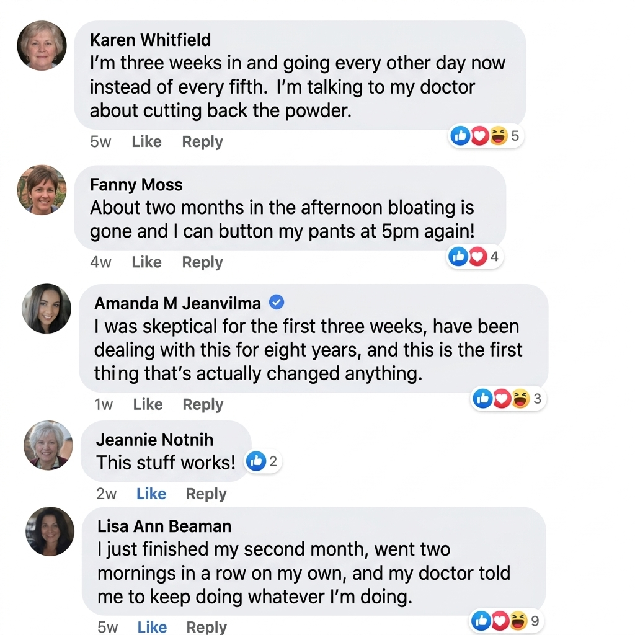Image resolution: width=635 pixels, height=635 pixels.
Task: Click the verified badge beside Amanda M Jeanvilma
Action: coord(277,302)
